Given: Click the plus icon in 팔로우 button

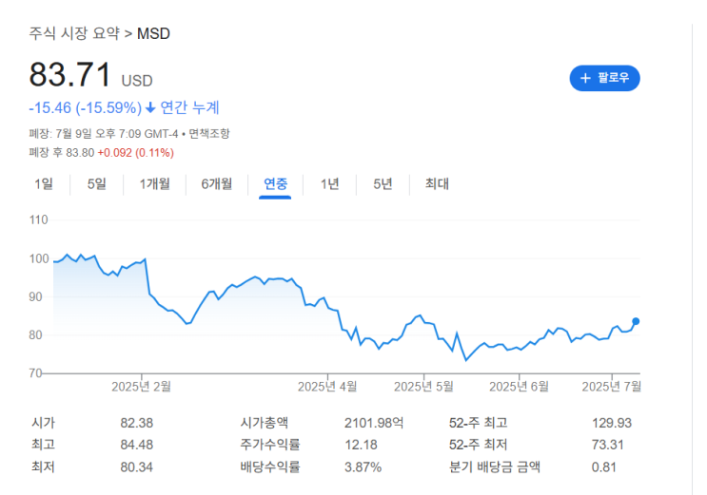Looking at the screenshot, I should [585, 78].
